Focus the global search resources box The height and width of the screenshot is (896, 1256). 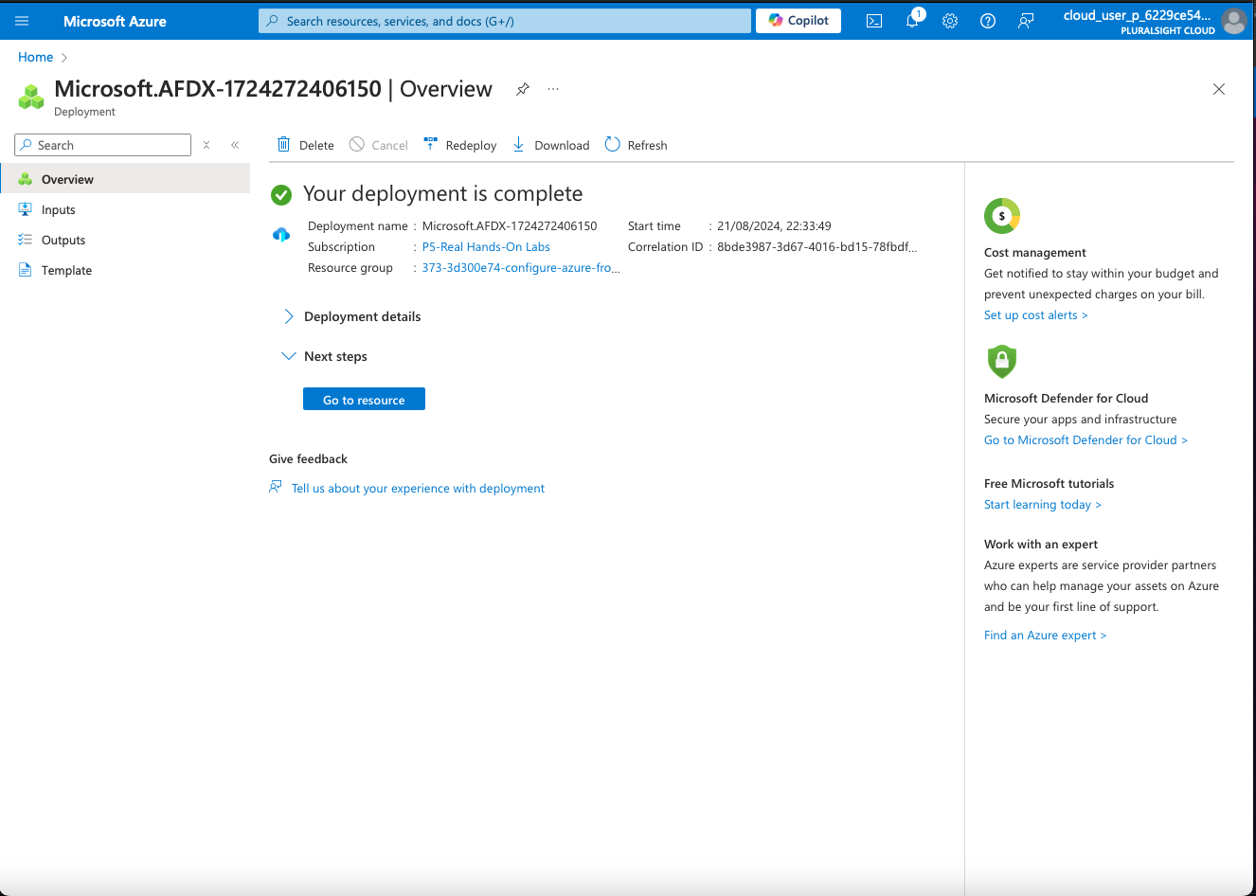(x=505, y=21)
